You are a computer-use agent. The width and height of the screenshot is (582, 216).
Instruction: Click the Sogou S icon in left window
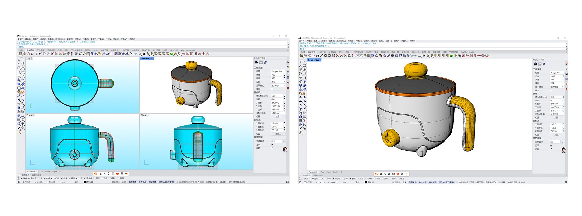(x=95, y=174)
